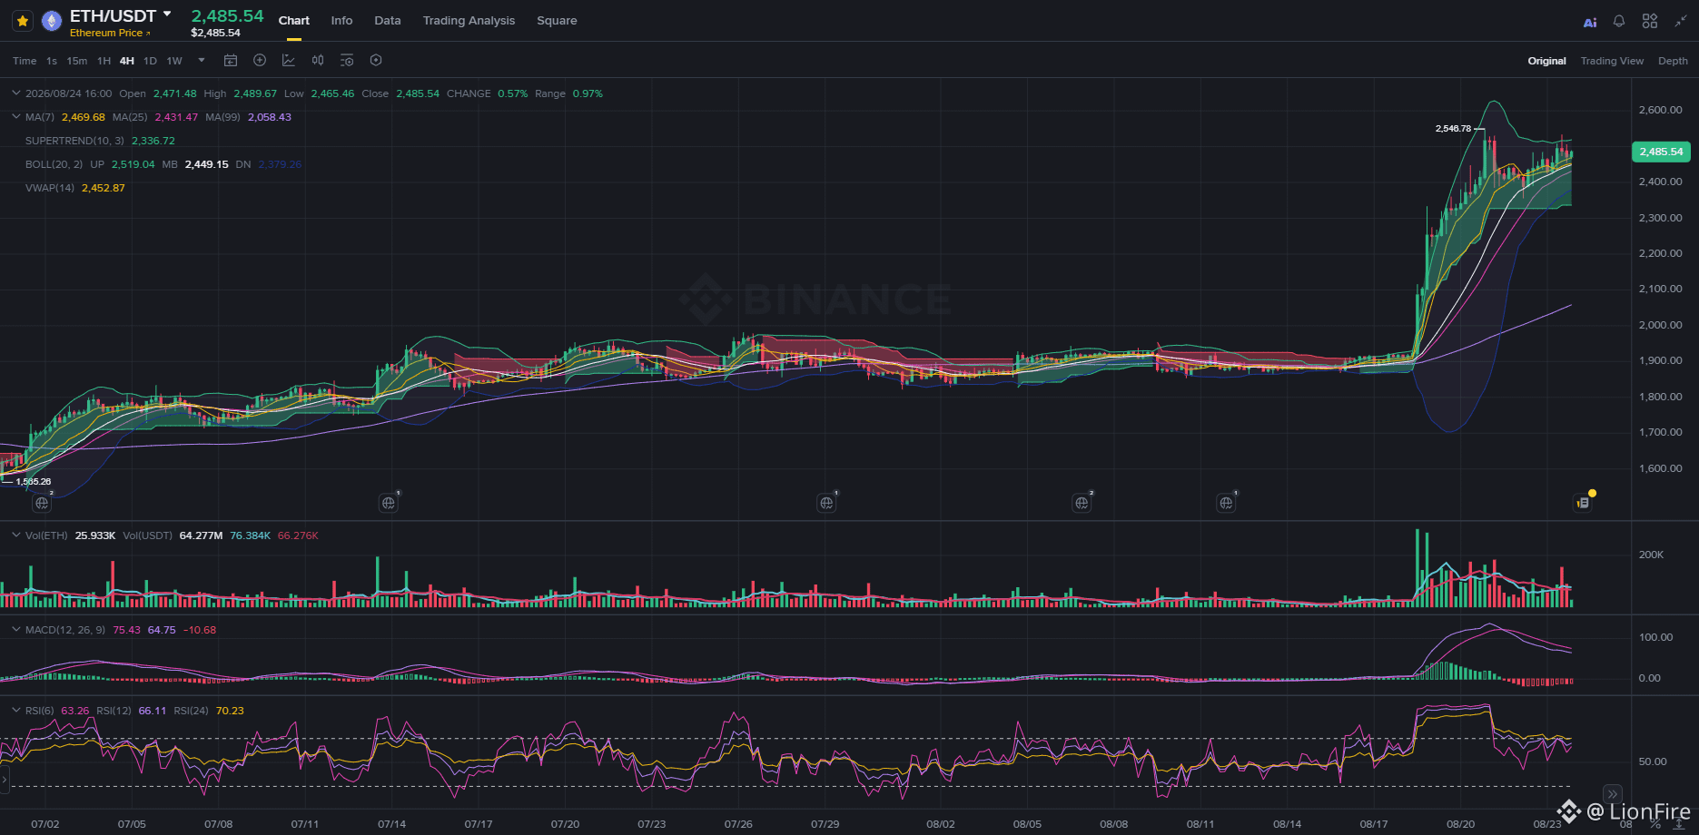Open the go-to-date calendar icon

pyautogui.click(x=231, y=61)
